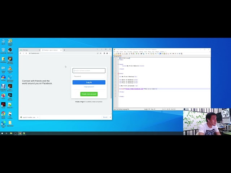
Task: Focus the Email or phone number field
Action: click(x=89, y=71)
